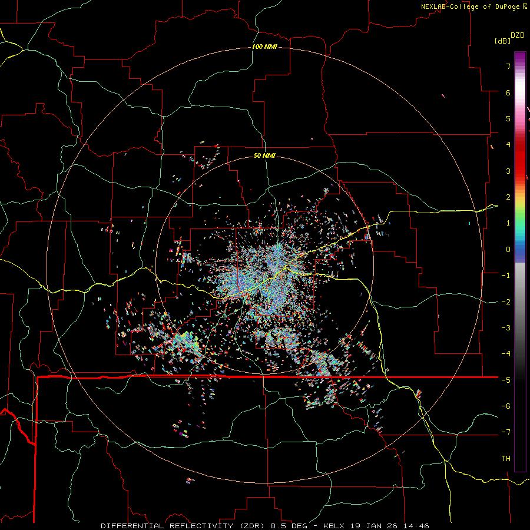Click legend value 7 dB

point(508,66)
